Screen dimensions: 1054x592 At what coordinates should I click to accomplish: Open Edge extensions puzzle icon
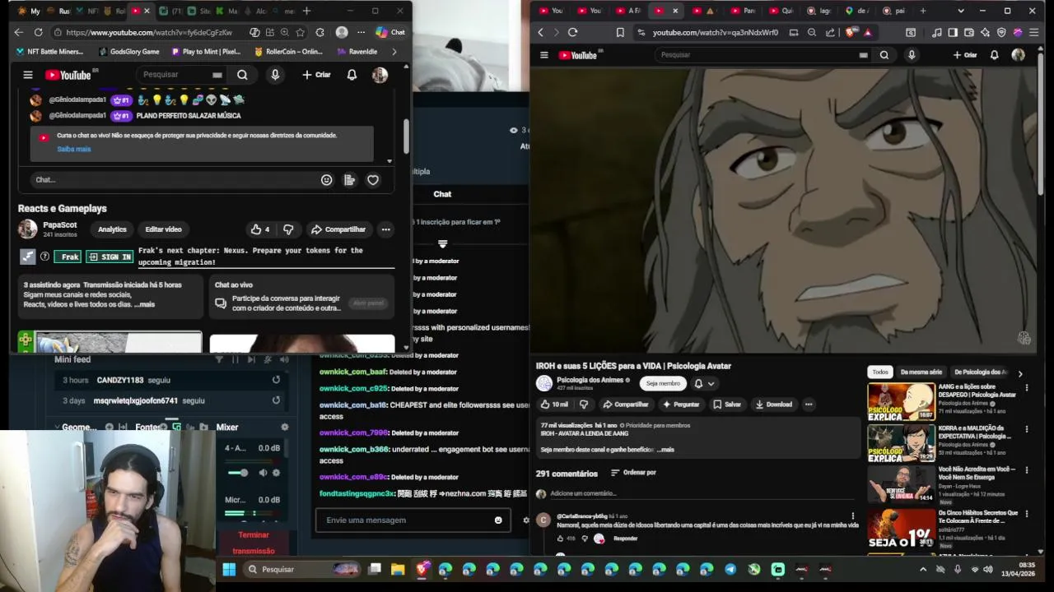[319, 32]
